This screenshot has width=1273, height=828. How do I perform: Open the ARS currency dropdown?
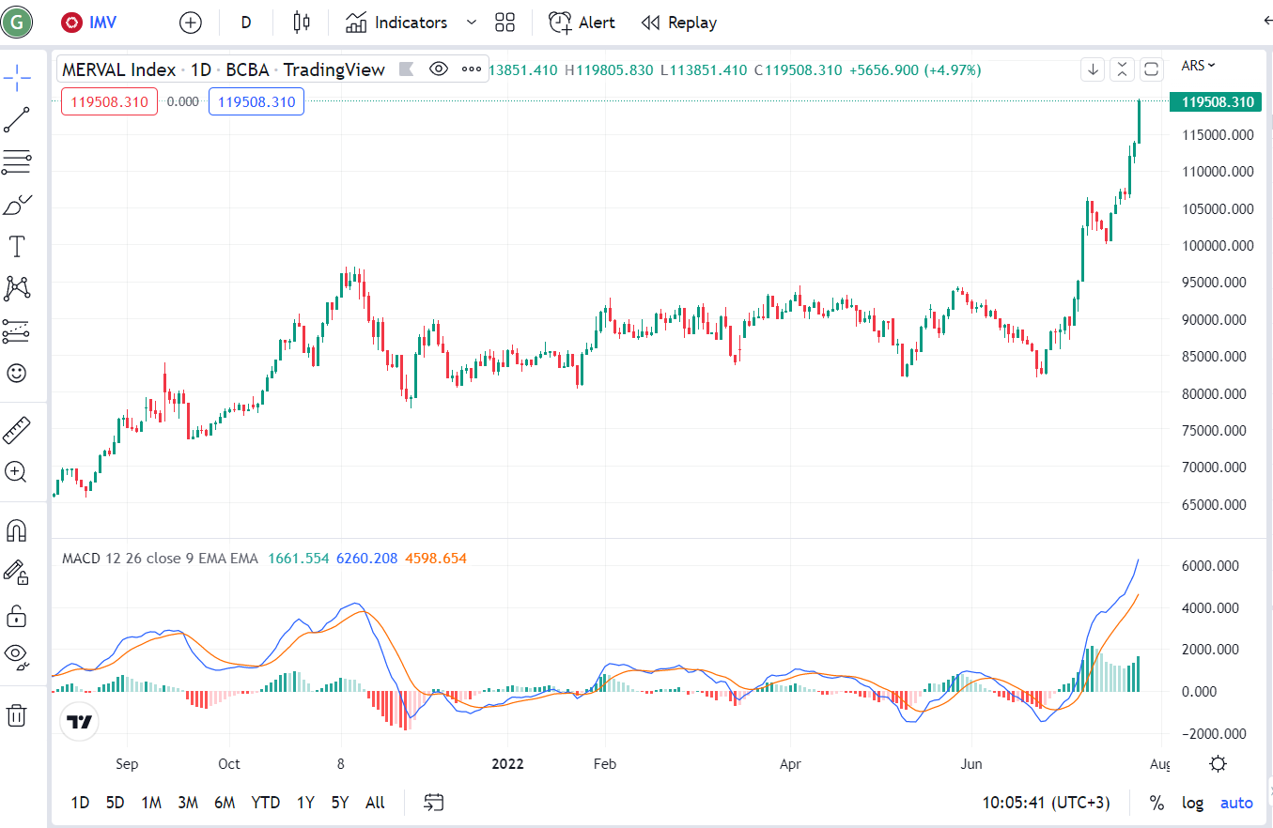[1198, 65]
